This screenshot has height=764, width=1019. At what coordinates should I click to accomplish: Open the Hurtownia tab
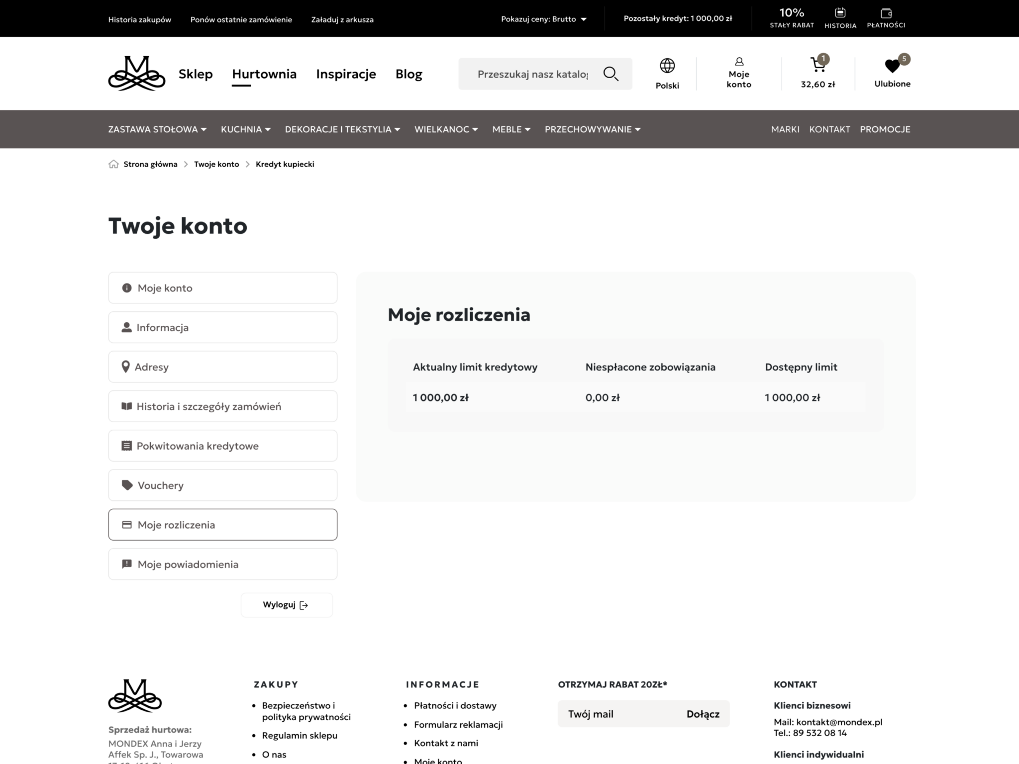(x=264, y=74)
